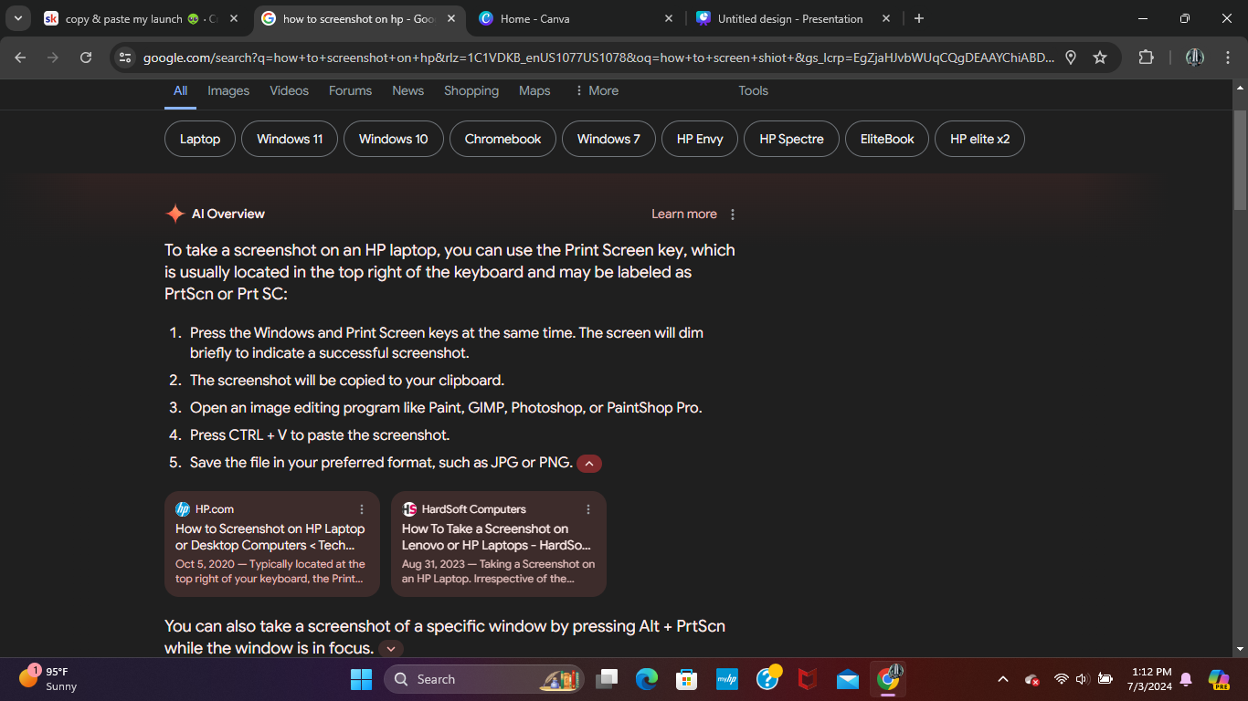This screenshot has height=701, width=1248.
Task: Open the HP.com How to Screenshot article
Action: pos(271,544)
